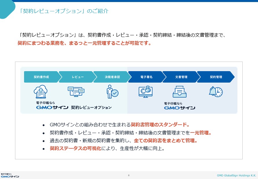Click the GMOサイン logo in right panel

[x=180, y=106]
